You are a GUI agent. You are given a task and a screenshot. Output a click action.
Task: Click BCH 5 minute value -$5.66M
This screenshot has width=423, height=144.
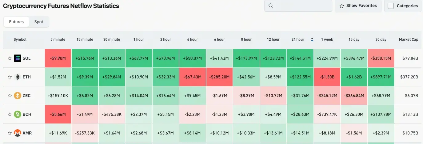point(58,114)
